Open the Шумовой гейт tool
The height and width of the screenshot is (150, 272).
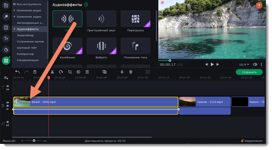(x=27, y=48)
